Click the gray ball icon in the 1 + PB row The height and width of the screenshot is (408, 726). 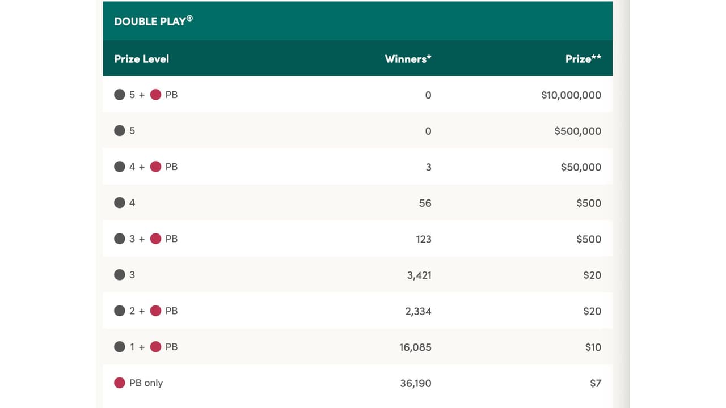click(x=120, y=347)
